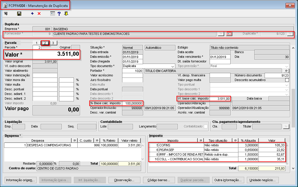This screenshot has width=298, height=187.
Task: Expand the Tipo pontual dropdown
Action: tap(286, 85)
